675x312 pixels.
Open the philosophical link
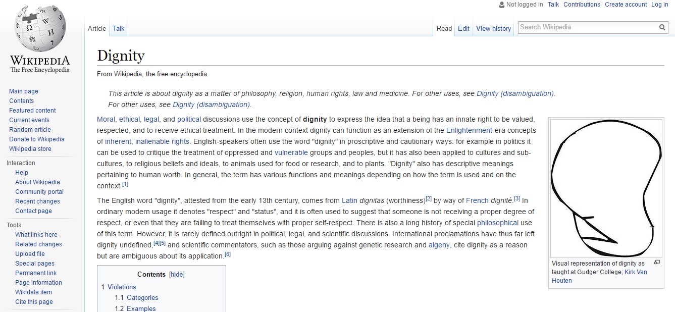tap(498, 223)
